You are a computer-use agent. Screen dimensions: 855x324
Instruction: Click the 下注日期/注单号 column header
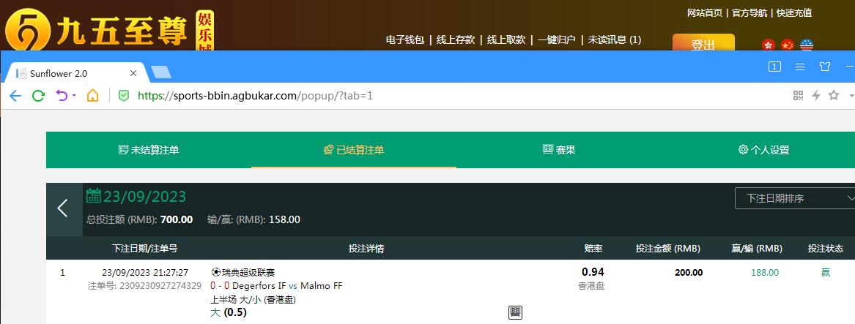click(x=144, y=249)
